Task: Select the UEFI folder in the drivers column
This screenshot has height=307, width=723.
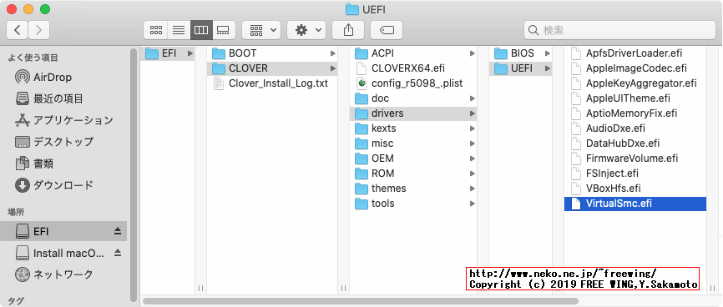Action: (x=521, y=68)
